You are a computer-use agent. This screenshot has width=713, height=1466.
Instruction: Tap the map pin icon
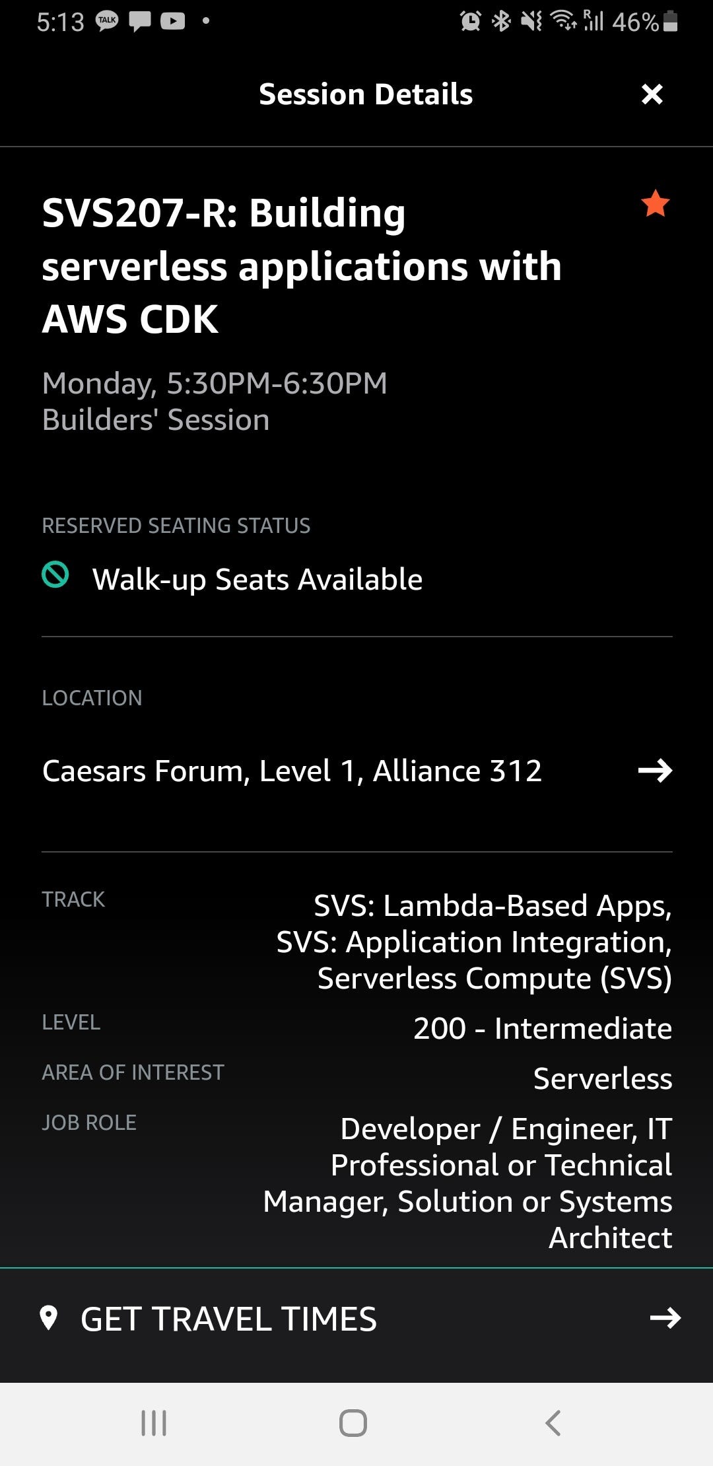coord(49,1318)
